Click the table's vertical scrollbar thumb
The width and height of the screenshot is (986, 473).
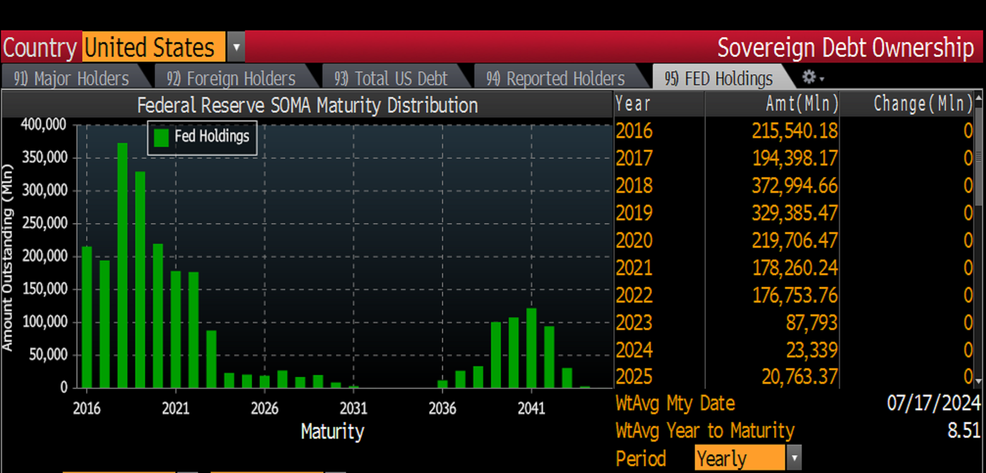point(979,157)
